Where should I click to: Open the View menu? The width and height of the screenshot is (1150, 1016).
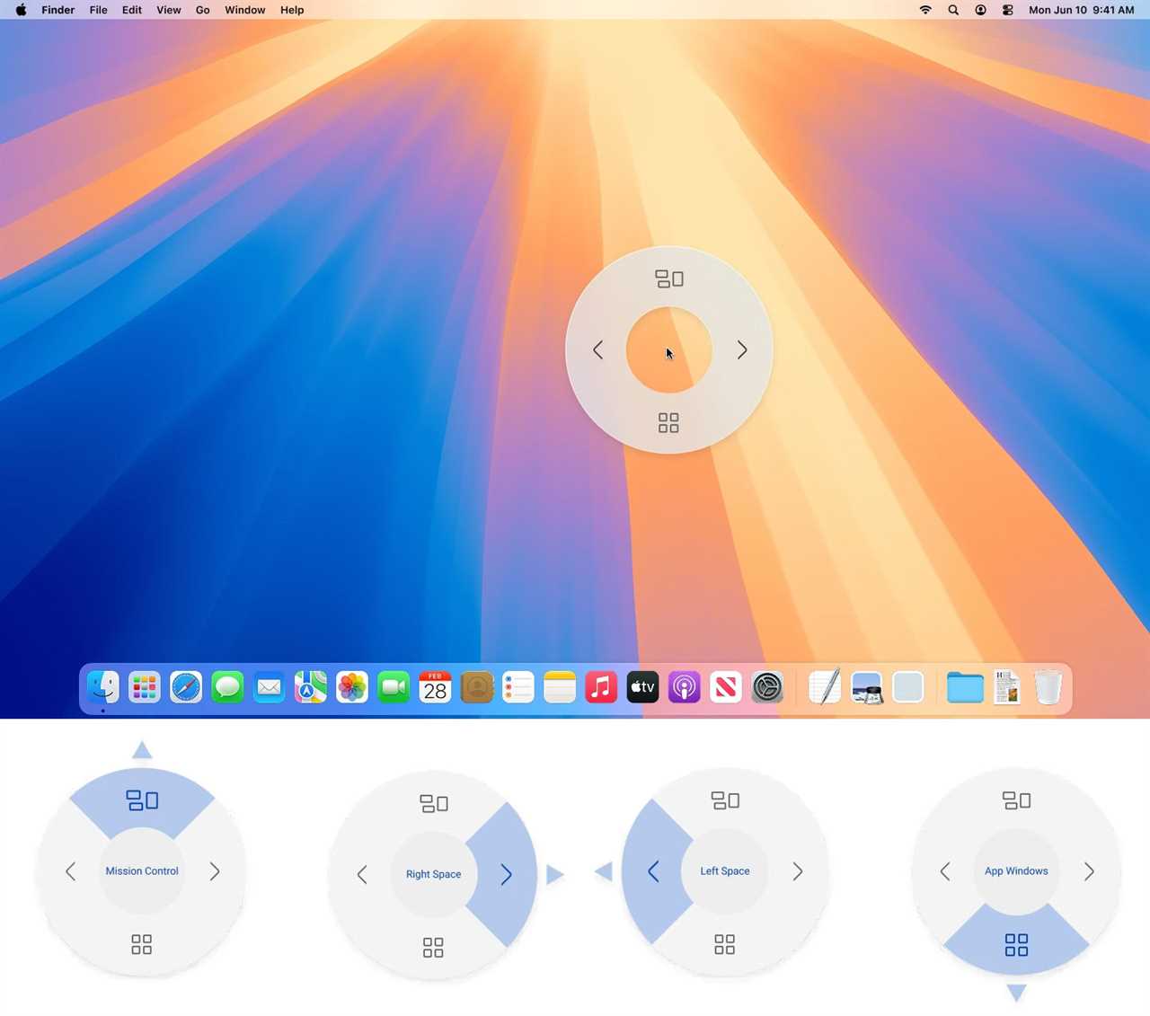pyautogui.click(x=169, y=10)
